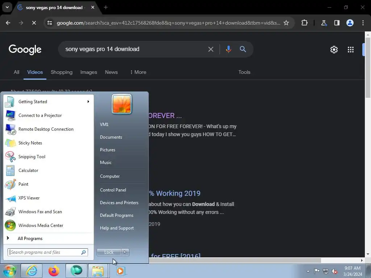Screen dimensions: 371x278
Task: Expand the Getting Started submenu arrow
Action: tap(88, 102)
